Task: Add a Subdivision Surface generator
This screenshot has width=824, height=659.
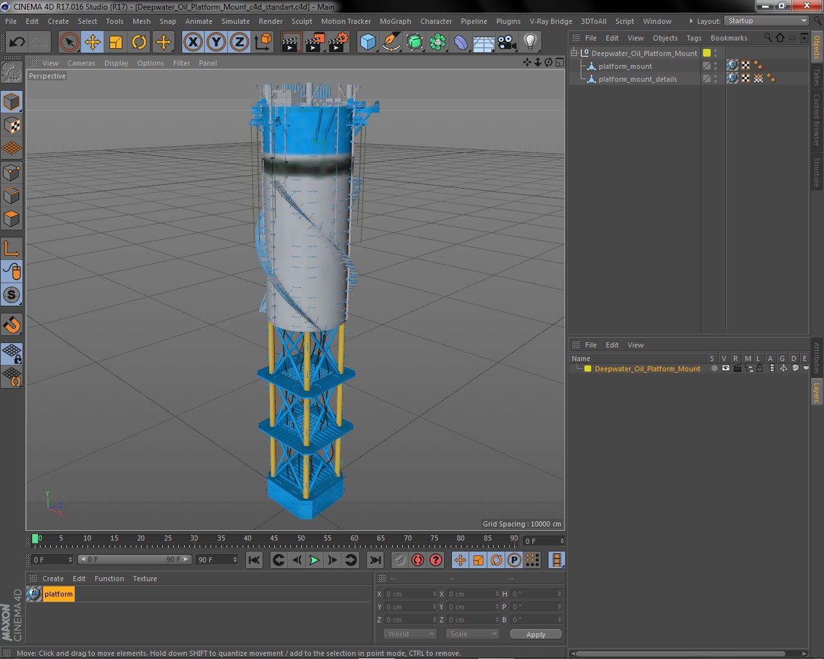Action: 415,42
